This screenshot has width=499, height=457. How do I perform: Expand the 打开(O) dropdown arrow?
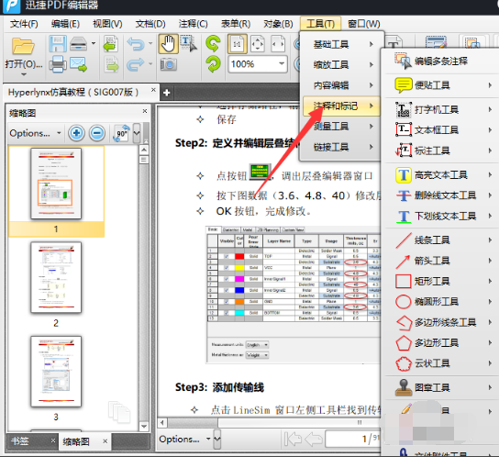(24, 74)
